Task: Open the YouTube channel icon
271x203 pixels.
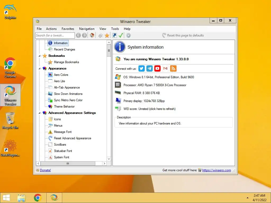Action: coord(157,68)
